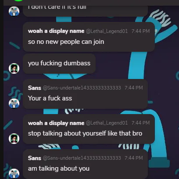The height and width of the screenshot is (179, 179).
Task: Click Sans avatar beside the cut-off top message
Action: (x=14, y=11)
